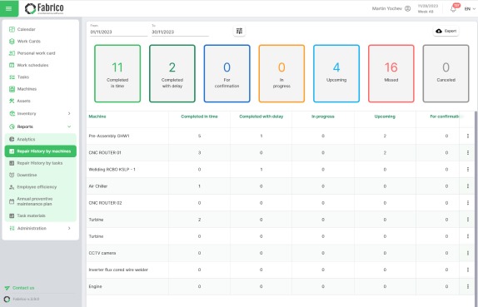Click the Analytics pie chart icon
The width and height of the screenshot is (478, 307).
(12, 140)
